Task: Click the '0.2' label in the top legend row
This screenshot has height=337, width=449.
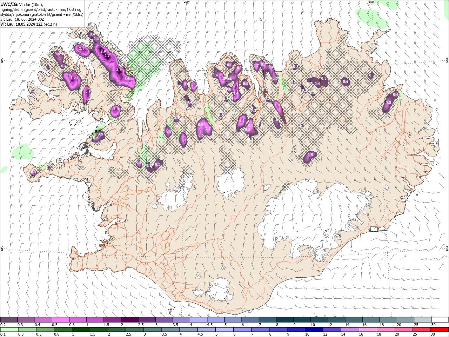Action: [3, 325]
